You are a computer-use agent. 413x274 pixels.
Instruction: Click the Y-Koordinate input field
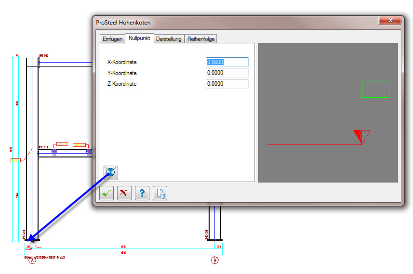click(x=227, y=73)
